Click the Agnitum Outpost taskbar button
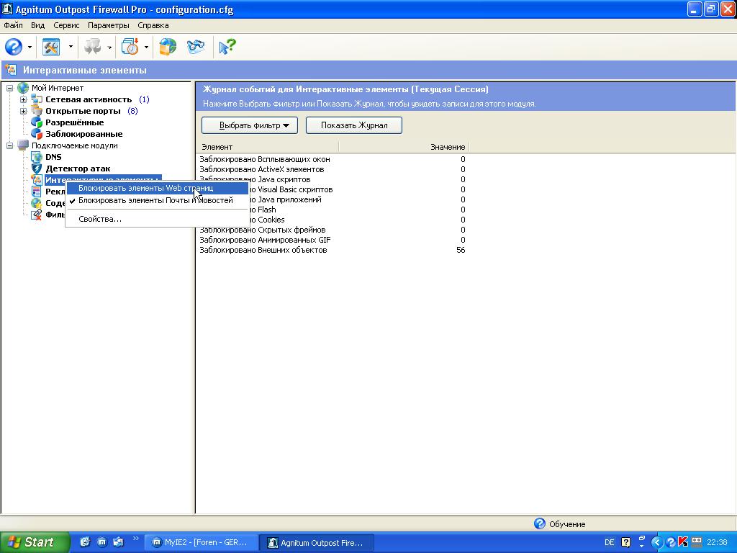Screen dimensions: 737x553 click(x=317, y=543)
